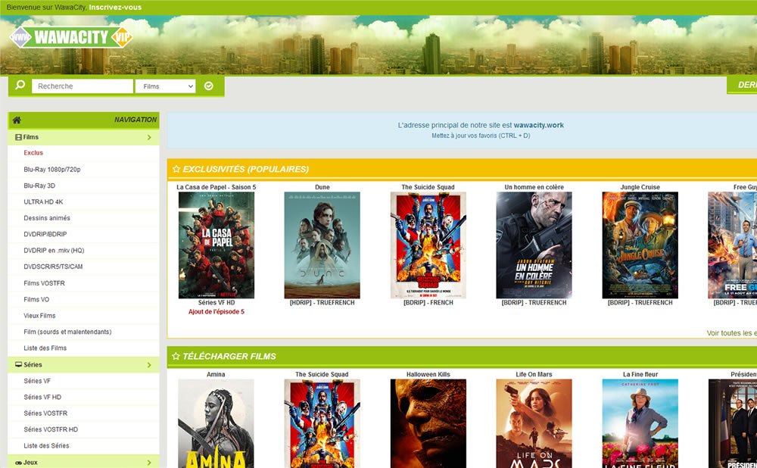Click the monitor icon beside Séries category
757x468 pixels.
click(18, 365)
